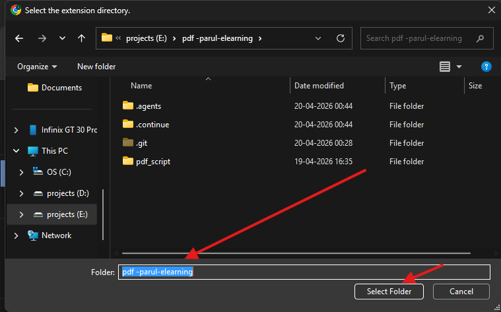Click the pdf_script folder icon
The image size is (501, 312).
[128, 161]
